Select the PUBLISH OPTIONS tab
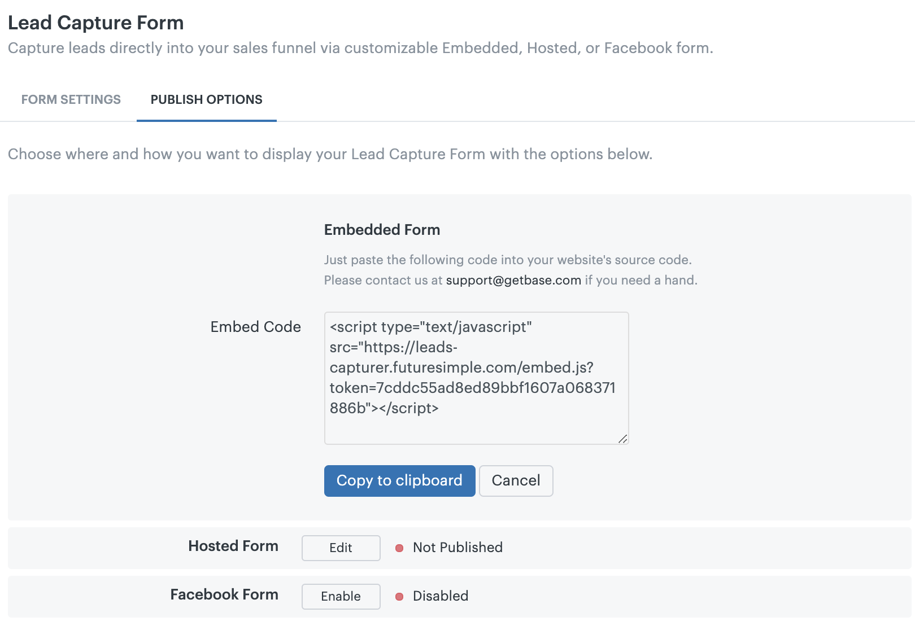The width and height of the screenshot is (915, 630). [x=206, y=100]
